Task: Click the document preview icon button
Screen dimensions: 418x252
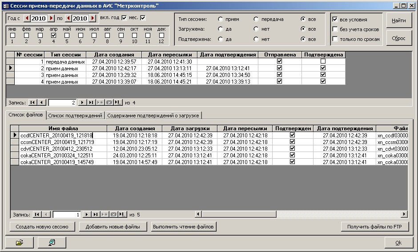Action: pos(52,243)
